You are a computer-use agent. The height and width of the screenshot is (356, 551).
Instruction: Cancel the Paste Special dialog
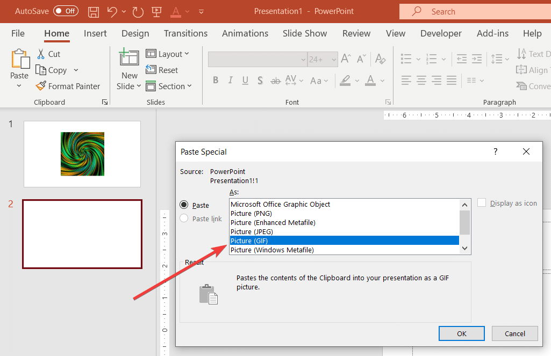[514, 333]
